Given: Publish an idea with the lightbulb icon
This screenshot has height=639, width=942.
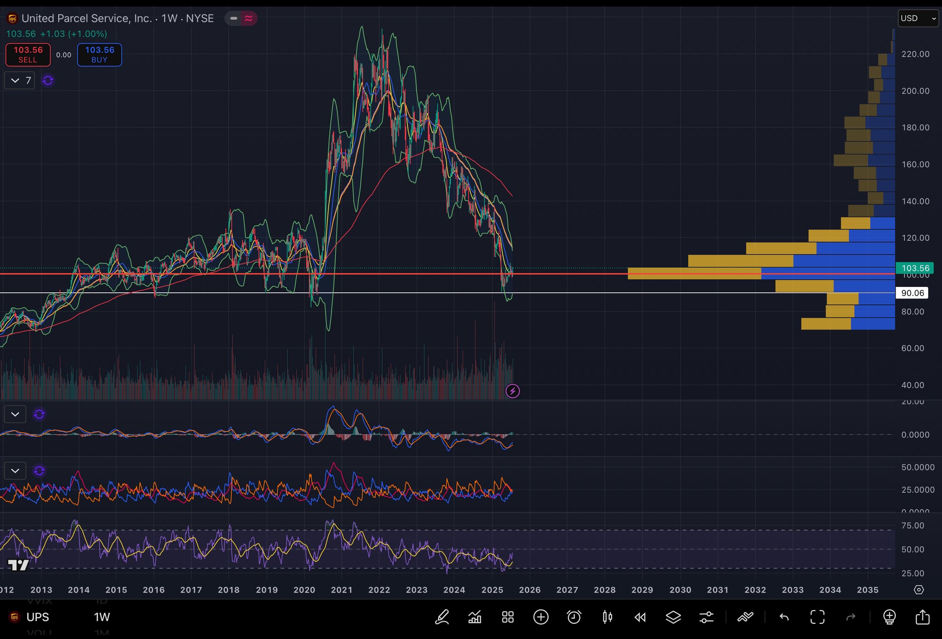Looking at the screenshot, I should click(890, 617).
